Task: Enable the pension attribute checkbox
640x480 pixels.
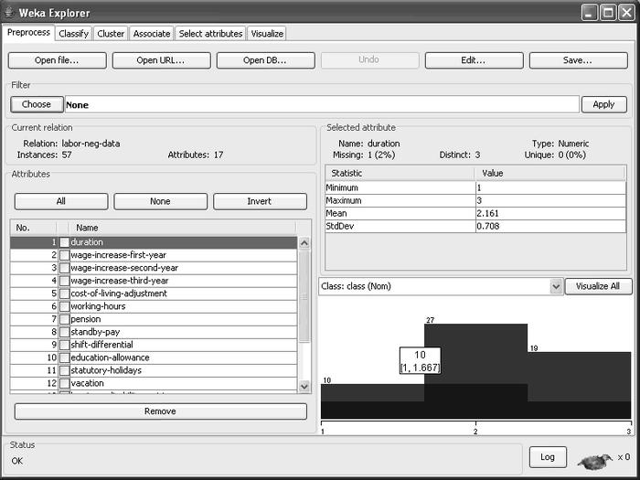Action: [64, 319]
